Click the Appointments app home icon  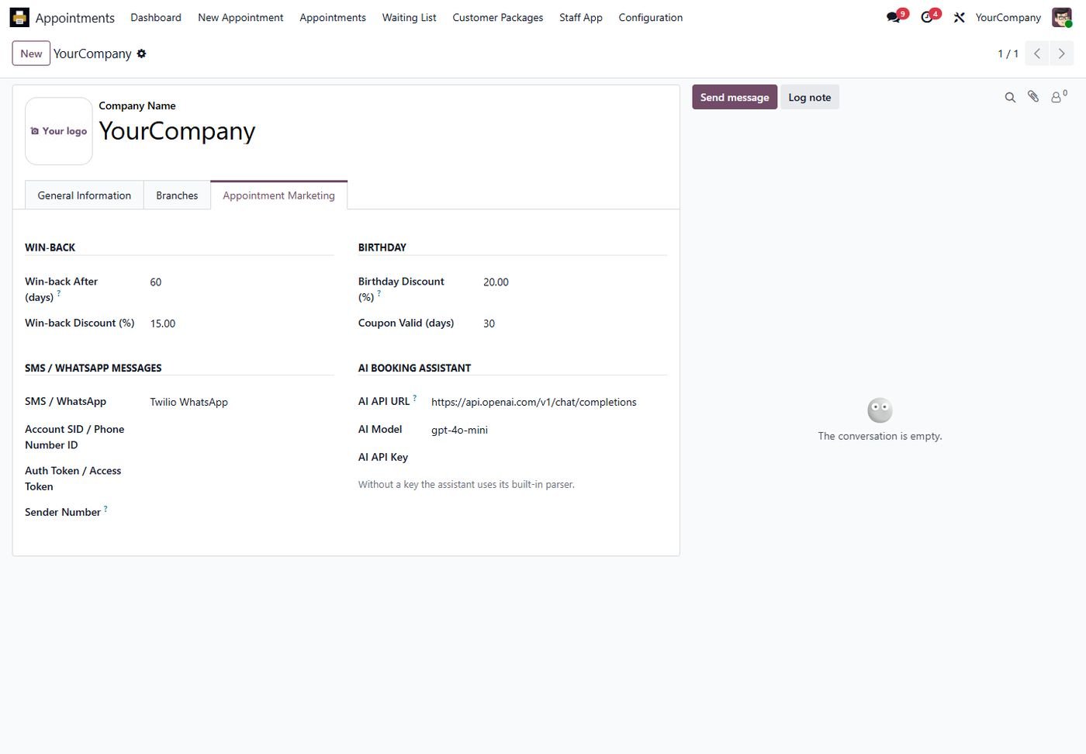[x=19, y=17]
